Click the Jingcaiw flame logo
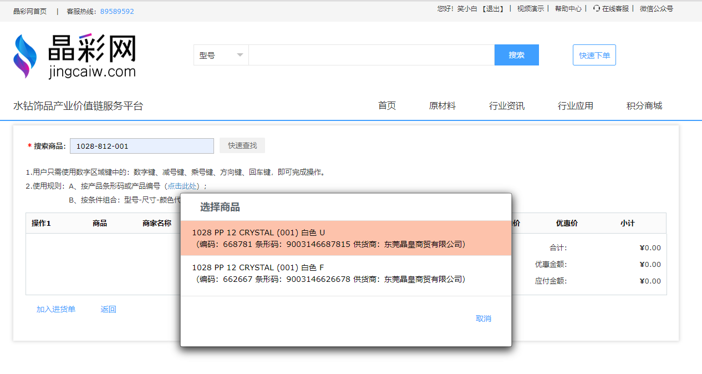The height and width of the screenshot is (374, 702). point(25,56)
